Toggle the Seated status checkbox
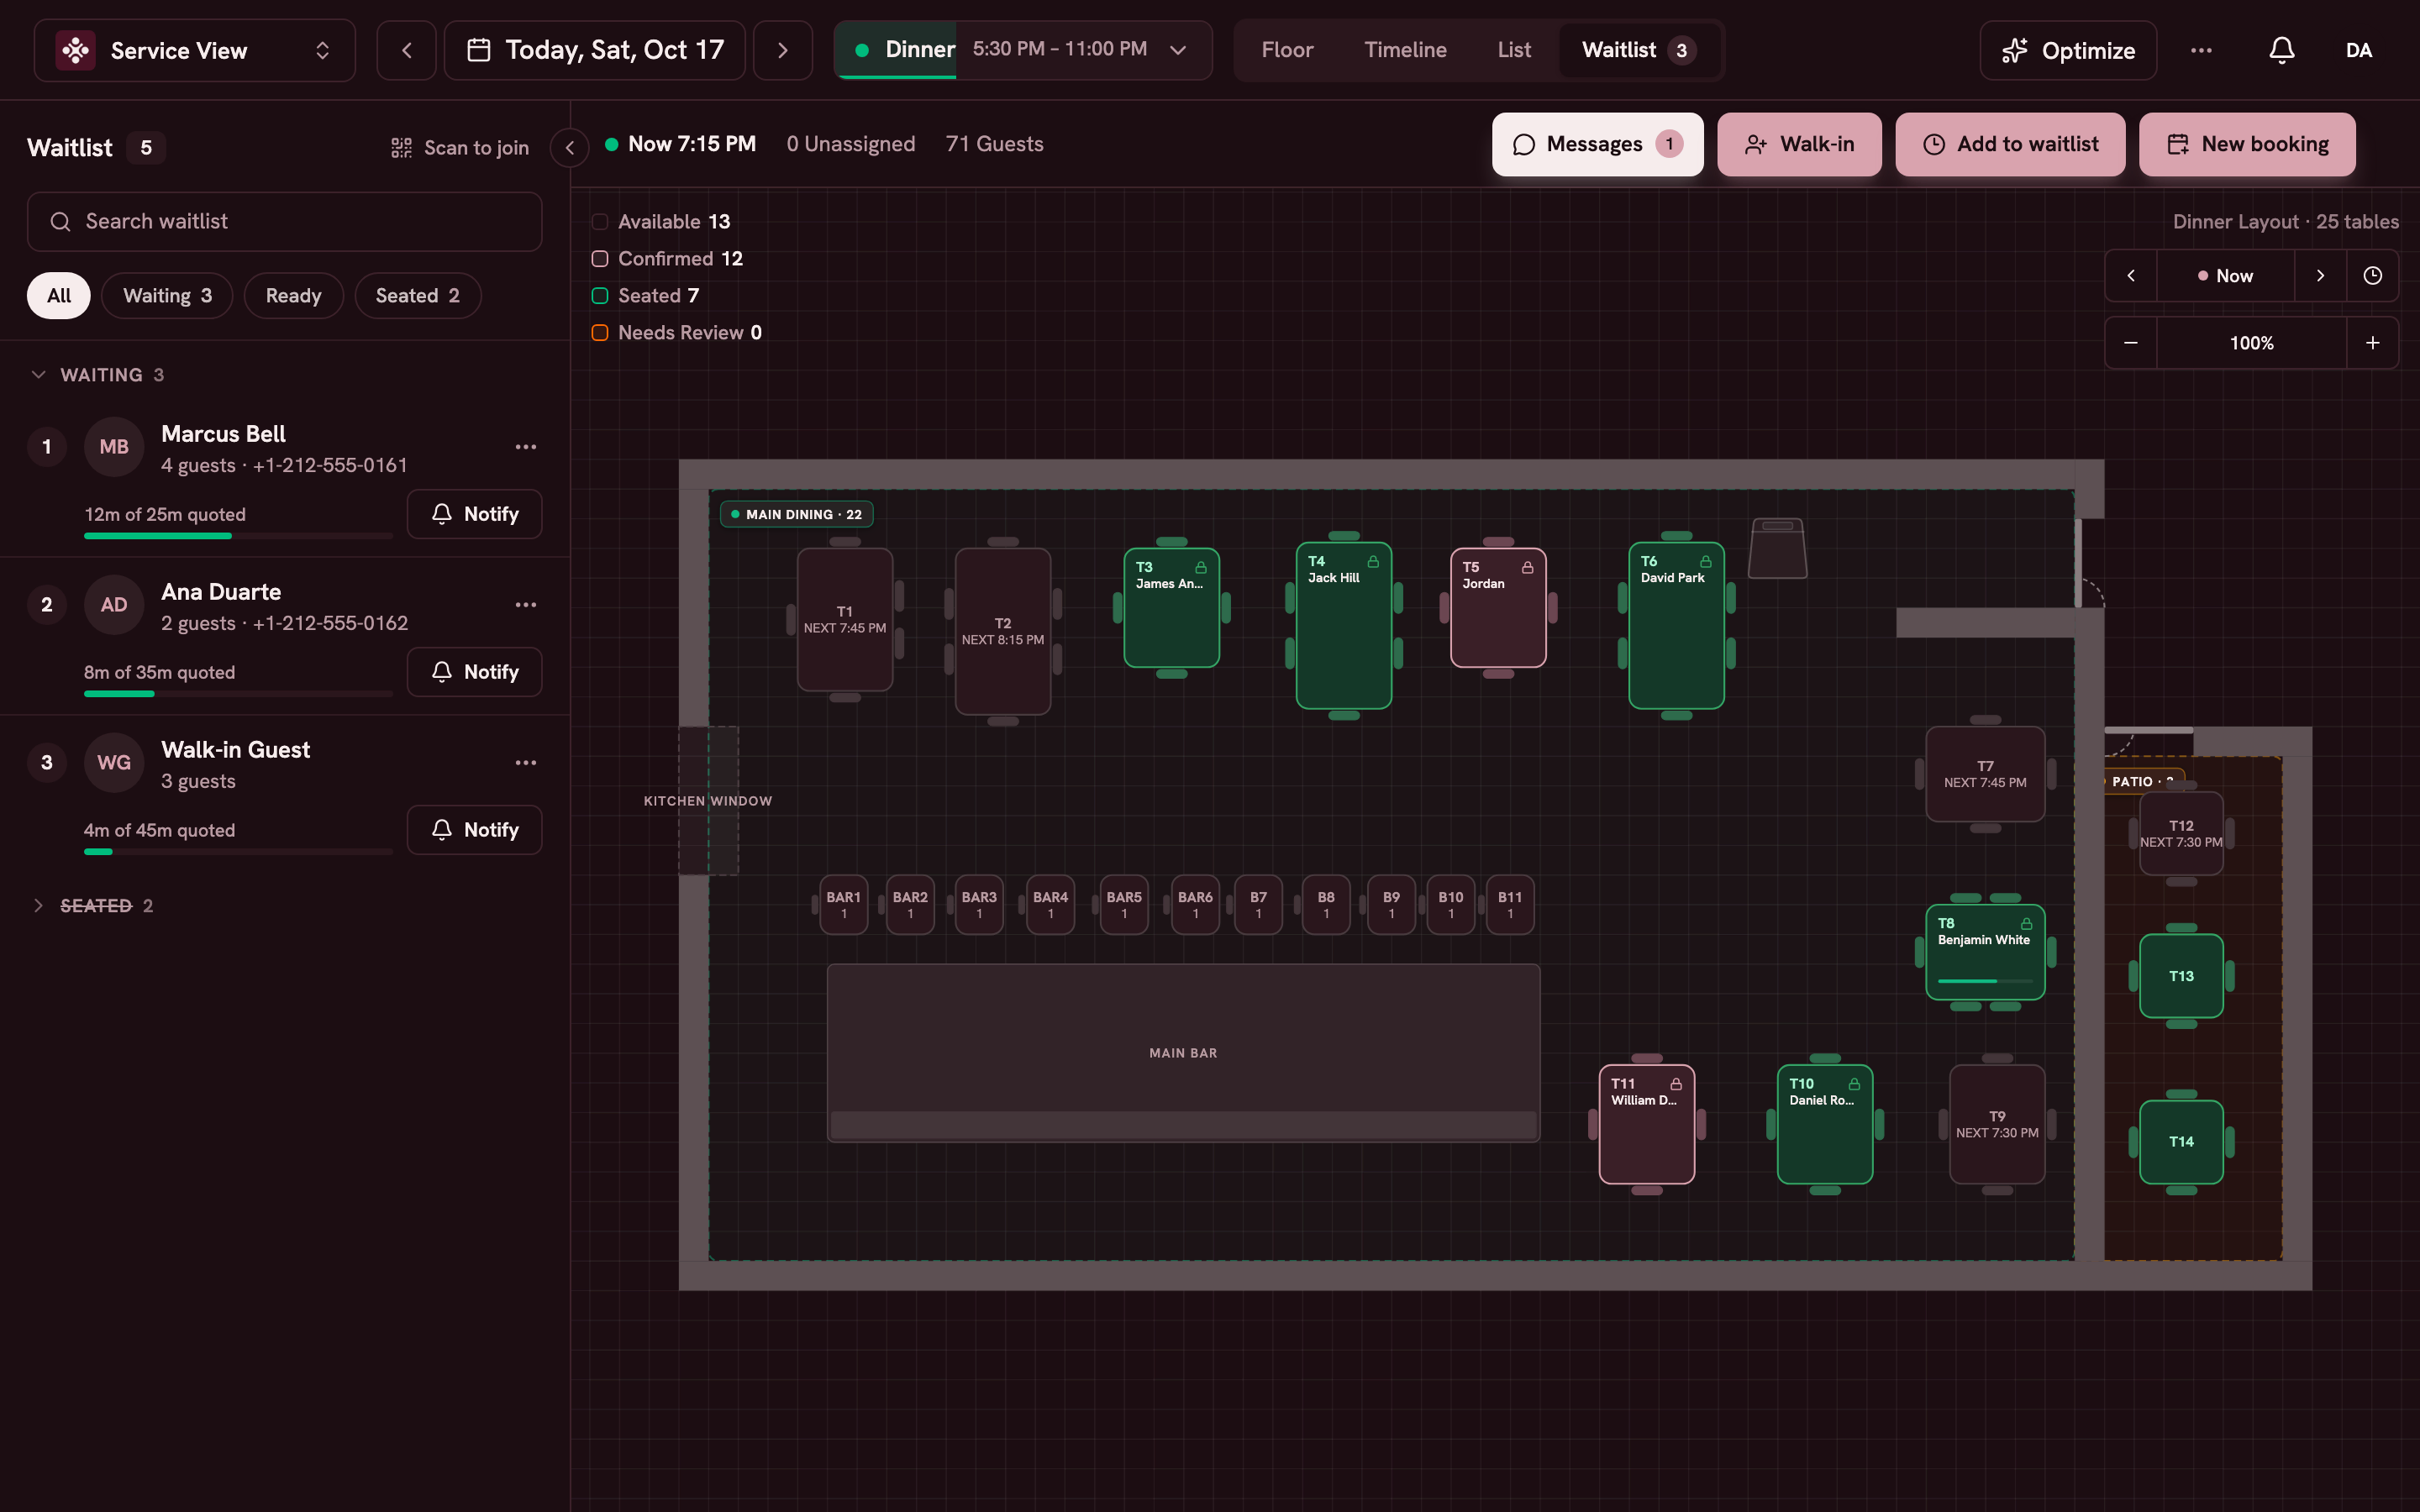 tap(600, 296)
